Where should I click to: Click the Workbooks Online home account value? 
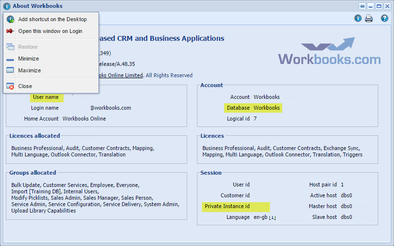coord(84,119)
